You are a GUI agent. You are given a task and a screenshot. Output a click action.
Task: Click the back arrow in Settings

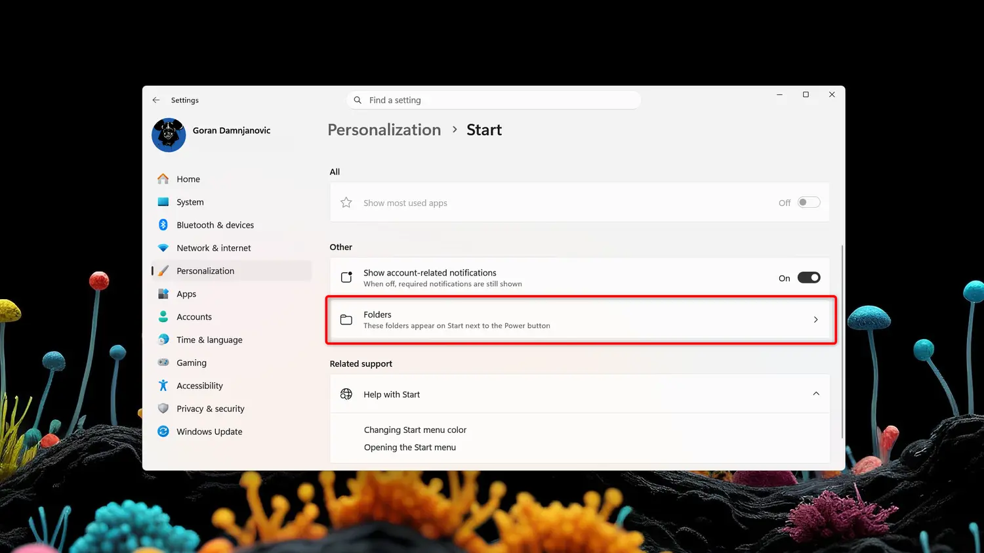(156, 100)
